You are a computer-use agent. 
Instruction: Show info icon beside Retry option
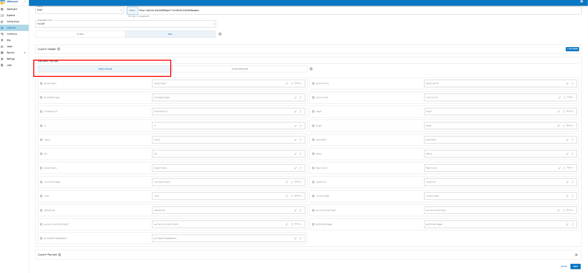tap(220, 34)
